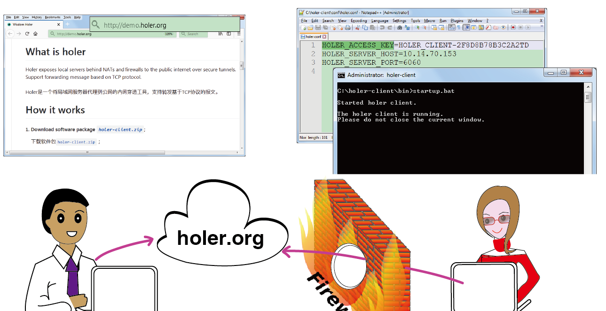The image size is (606, 311).
Task: Open Firefox Tools menu
Action: tap(67, 17)
